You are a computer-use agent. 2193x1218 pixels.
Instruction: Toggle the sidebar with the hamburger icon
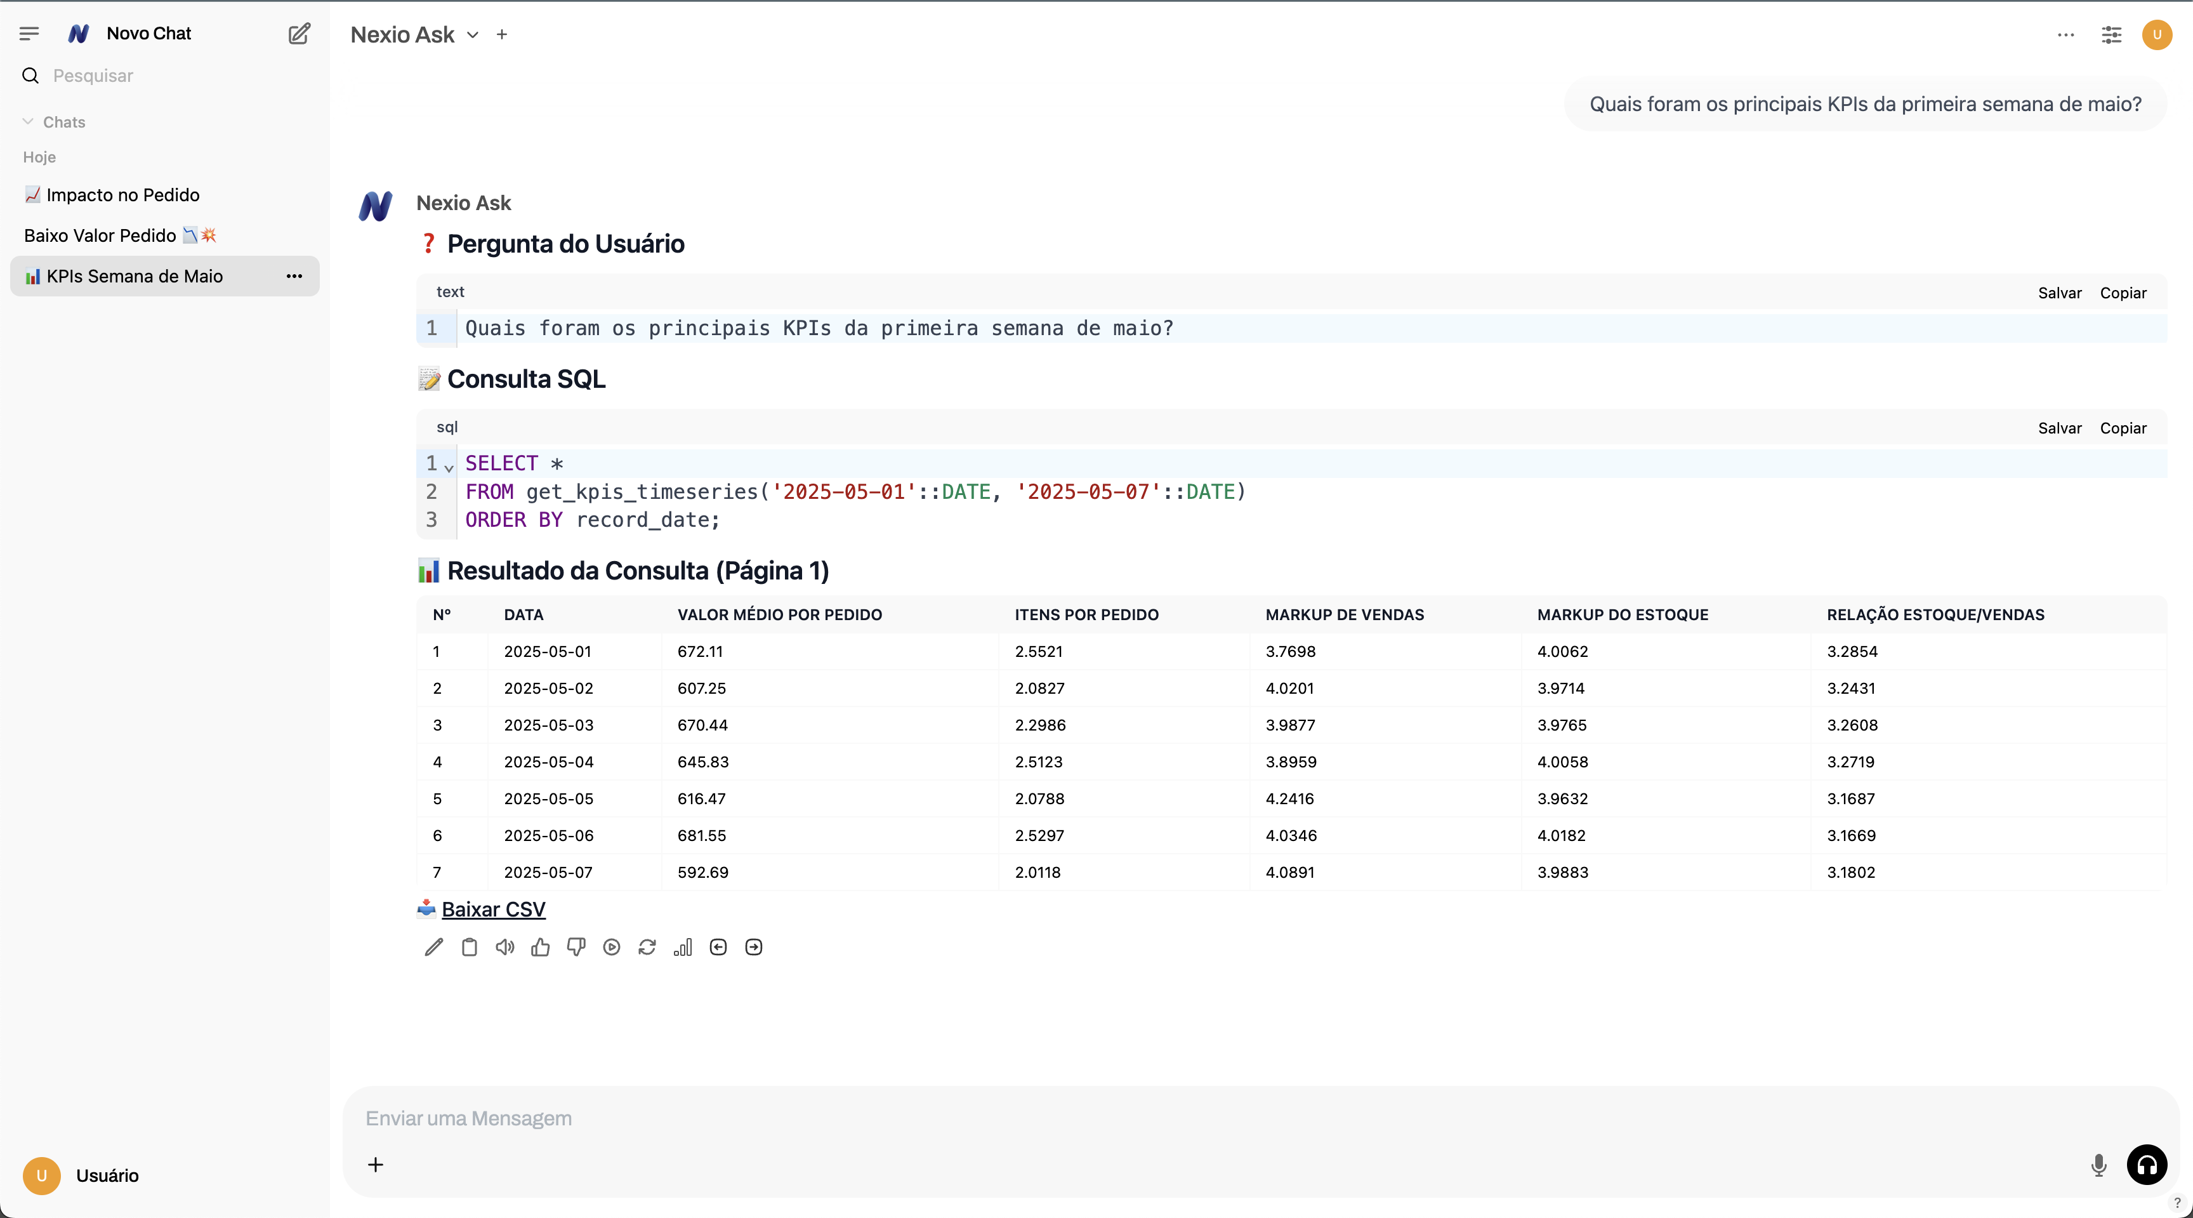point(28,33)
